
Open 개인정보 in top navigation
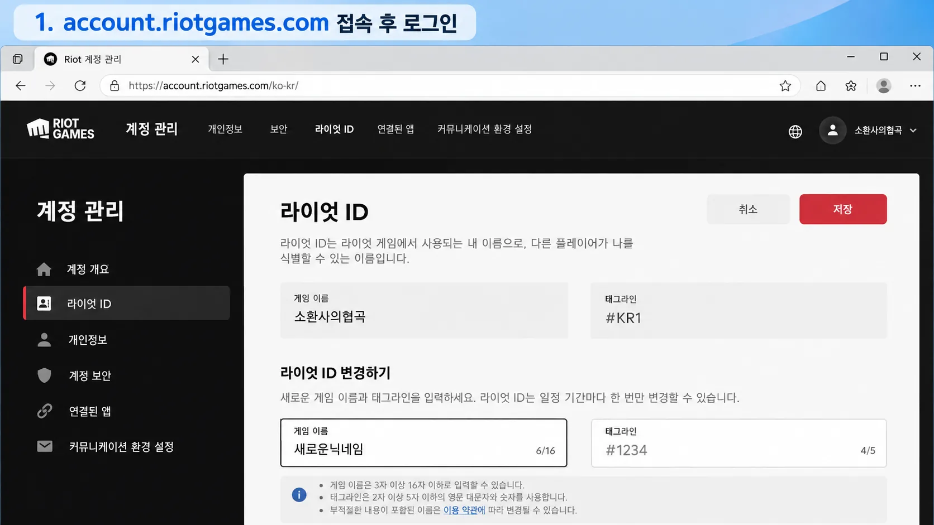coord(225,129)
